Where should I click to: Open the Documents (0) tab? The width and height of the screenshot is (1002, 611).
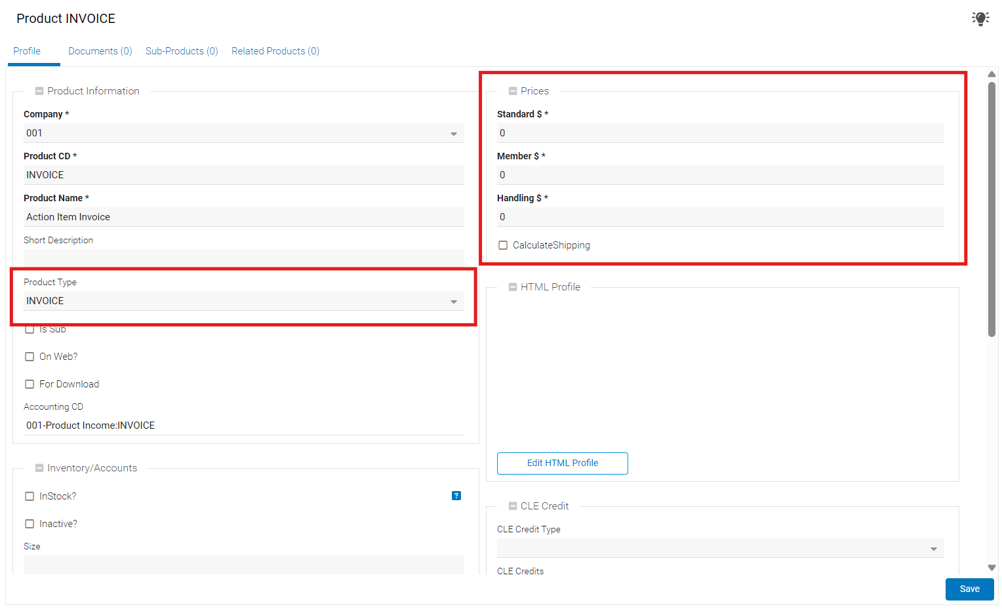tap(100, 51)
